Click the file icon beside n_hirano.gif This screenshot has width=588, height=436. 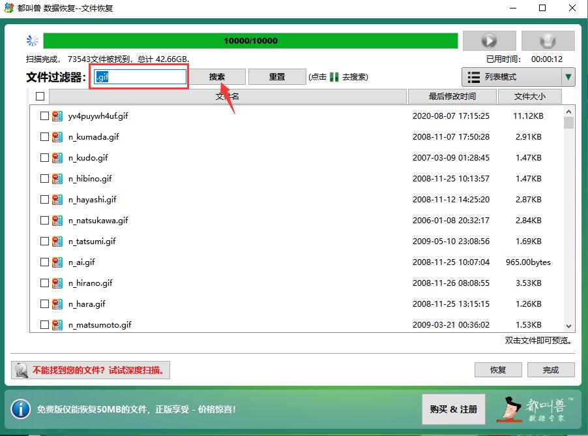tap(57, 283)
